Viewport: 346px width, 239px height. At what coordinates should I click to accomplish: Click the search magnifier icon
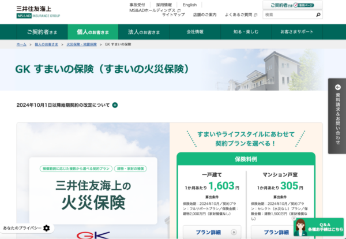(318, 15)
